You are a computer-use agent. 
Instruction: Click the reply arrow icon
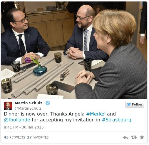point(125,137)
